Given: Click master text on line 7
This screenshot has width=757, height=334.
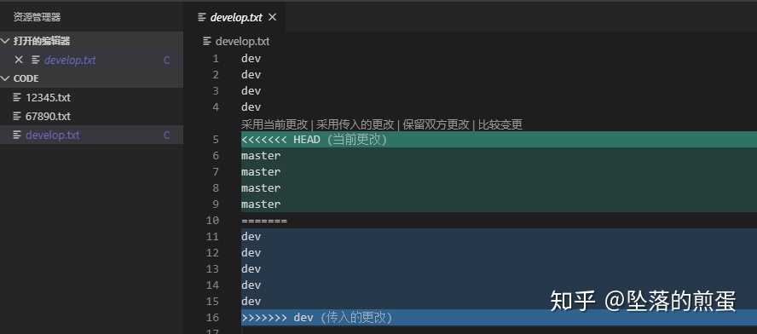Looking at the screenshot, I should [x=261, y=172].
